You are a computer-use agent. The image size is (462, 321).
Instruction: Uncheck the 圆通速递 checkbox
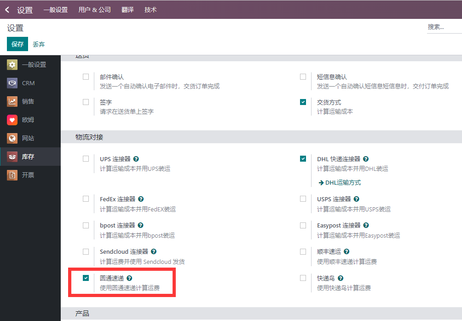pos(86,278)
